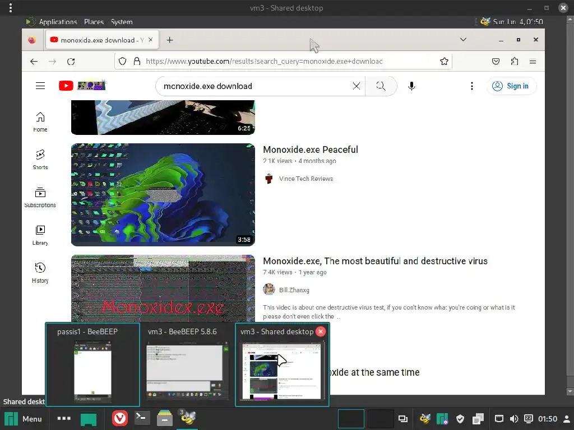
Task: Click the BeeBEEP taskbar icon with badge
Action: (x=187, y=418)
